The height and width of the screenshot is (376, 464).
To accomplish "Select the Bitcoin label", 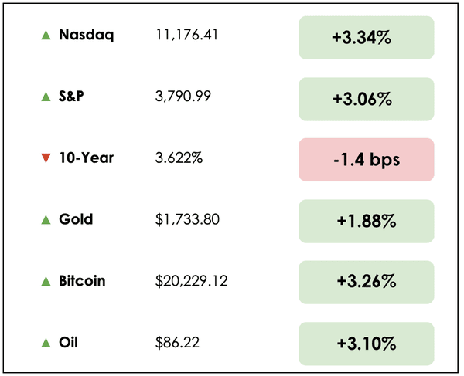I will 82,282.
